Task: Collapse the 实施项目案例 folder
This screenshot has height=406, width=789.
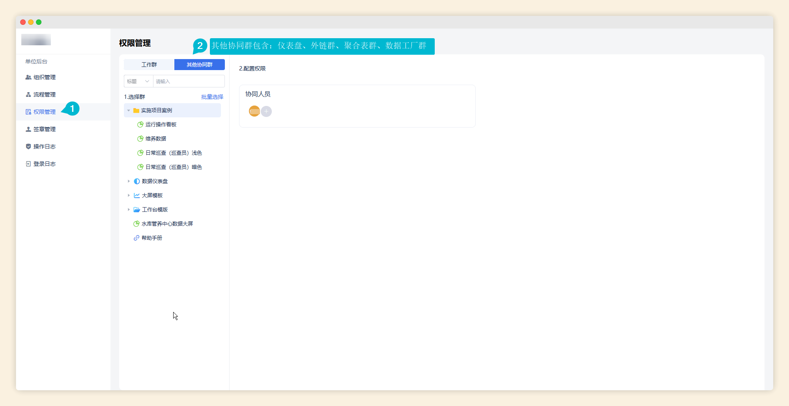Action: pos(129,111)
